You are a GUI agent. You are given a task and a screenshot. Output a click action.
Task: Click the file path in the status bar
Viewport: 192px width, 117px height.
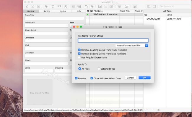(84, 110)
